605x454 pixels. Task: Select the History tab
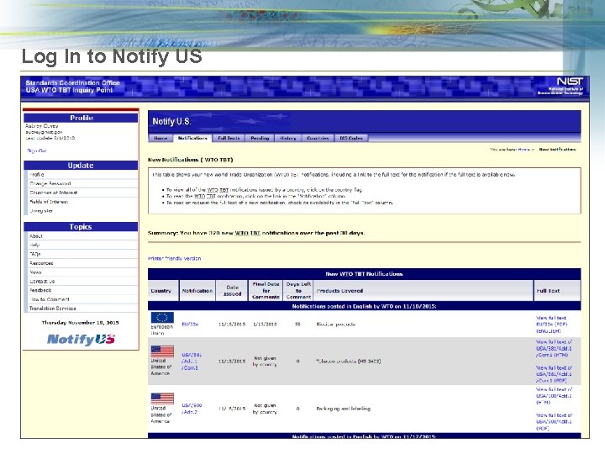point(288,138)
